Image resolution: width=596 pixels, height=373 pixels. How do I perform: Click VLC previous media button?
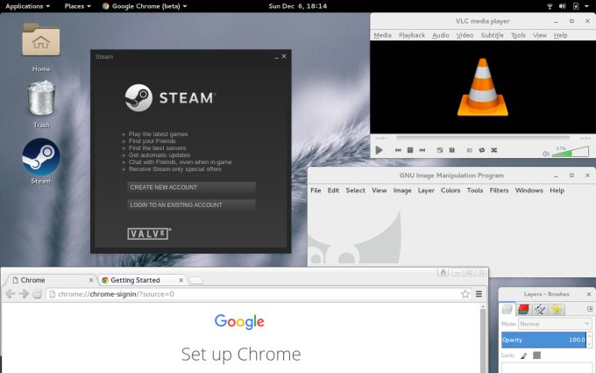tap(398, 150)
